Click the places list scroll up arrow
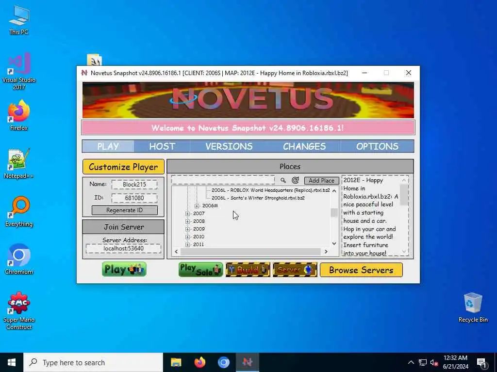The image size is (497, 372). [x=334, y=191]
